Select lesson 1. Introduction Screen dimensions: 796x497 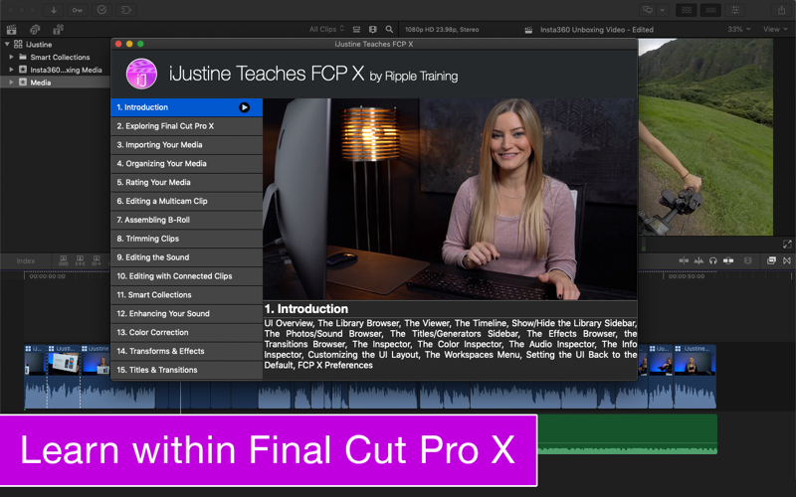click(186, 107)
